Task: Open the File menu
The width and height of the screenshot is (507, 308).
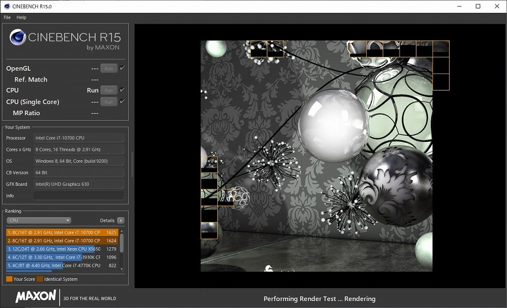Action: [7, 17]
